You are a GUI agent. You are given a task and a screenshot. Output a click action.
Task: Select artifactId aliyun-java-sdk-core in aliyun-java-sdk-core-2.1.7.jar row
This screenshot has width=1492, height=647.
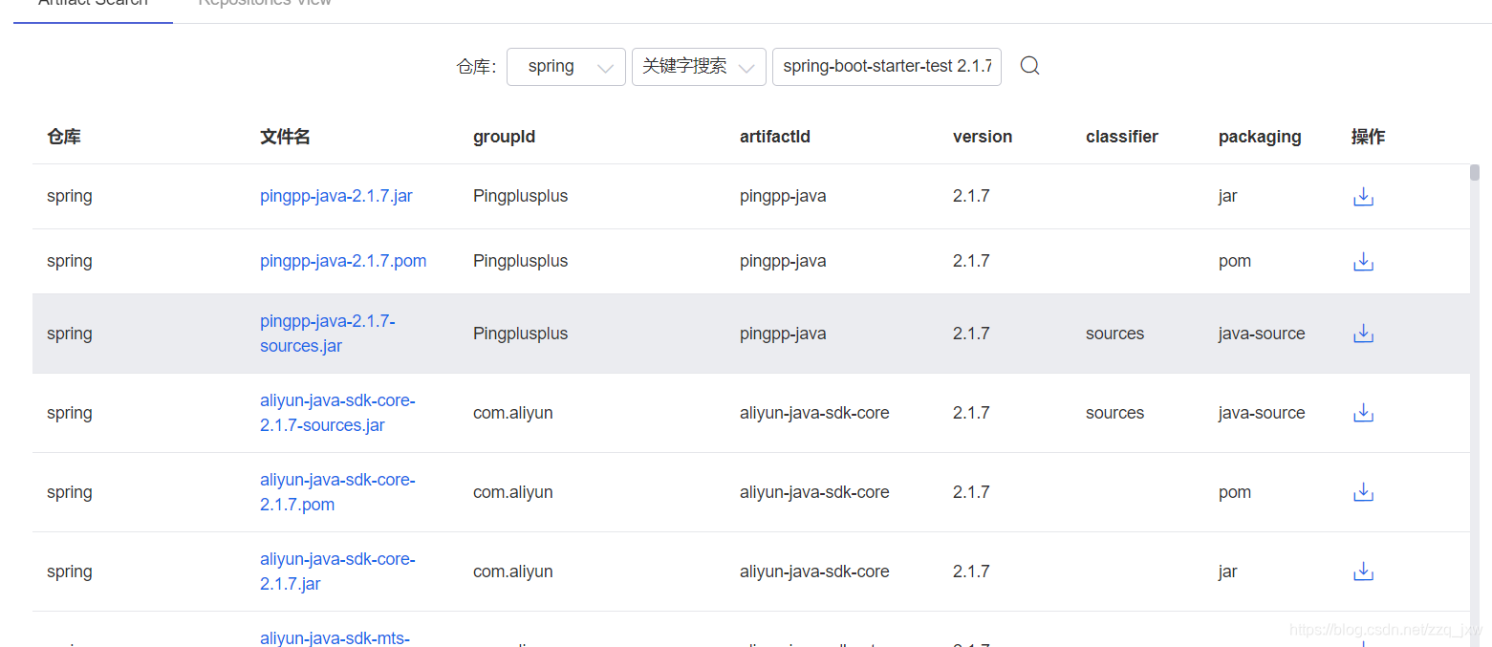(x=814, y=572)
